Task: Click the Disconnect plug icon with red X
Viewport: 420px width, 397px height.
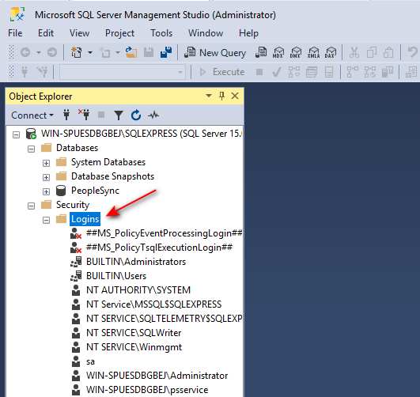Action: tap(84, 115)
